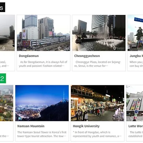143x143 pixels.
Task: Click the green number 2 section badge
Action: point(3,78)
